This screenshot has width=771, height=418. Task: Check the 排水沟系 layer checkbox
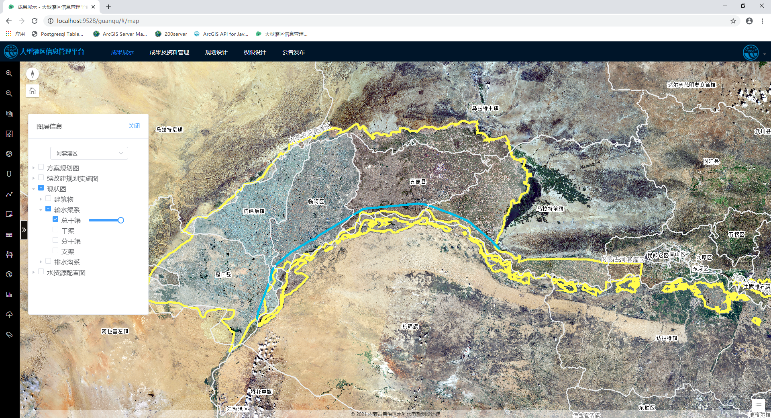click(48, 261)
